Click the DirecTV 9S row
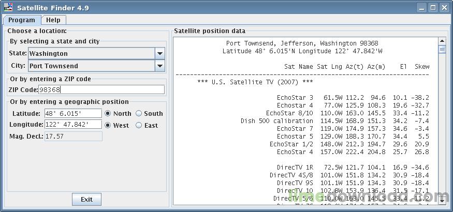The width and height of the screenshot is (453, 212). (x=353, y=183)
